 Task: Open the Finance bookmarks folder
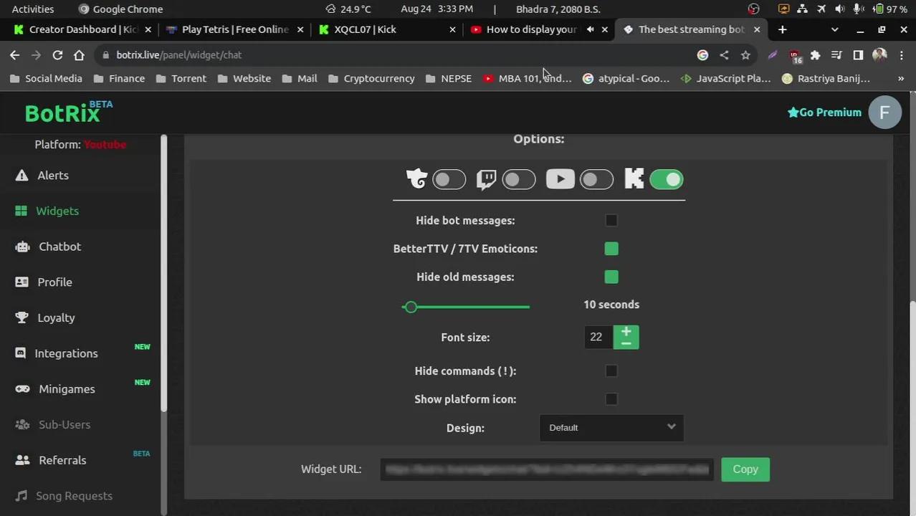point(119,79)
